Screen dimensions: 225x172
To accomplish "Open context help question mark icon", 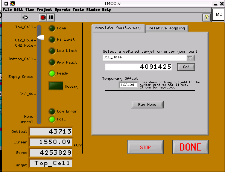I will (207, 18).
